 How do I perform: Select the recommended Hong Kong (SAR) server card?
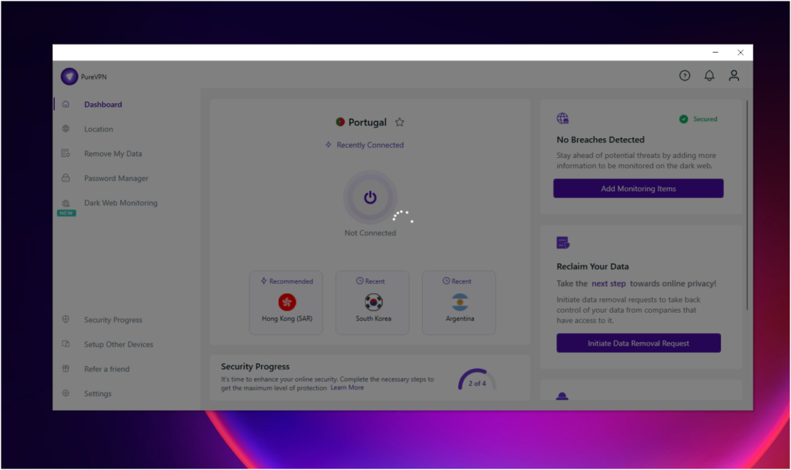click(x=286, y=303)
